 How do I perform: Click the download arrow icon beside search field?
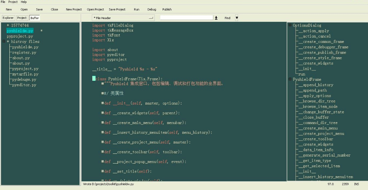click(x=216, y=18)
